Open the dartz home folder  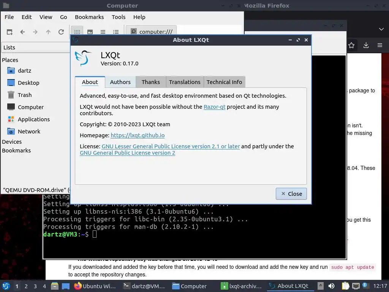coord(24,71)
